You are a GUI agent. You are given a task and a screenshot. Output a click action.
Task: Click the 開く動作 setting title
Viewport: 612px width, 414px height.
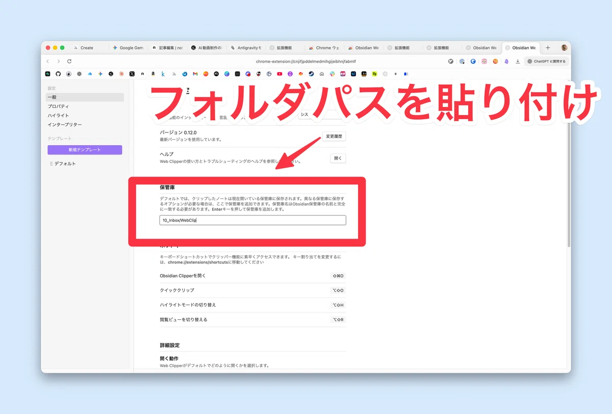[169, 358]
